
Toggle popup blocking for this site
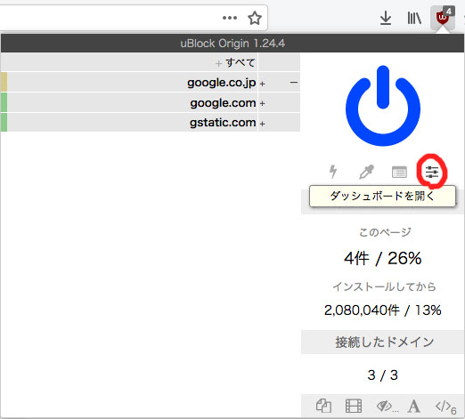click(323, 406)
